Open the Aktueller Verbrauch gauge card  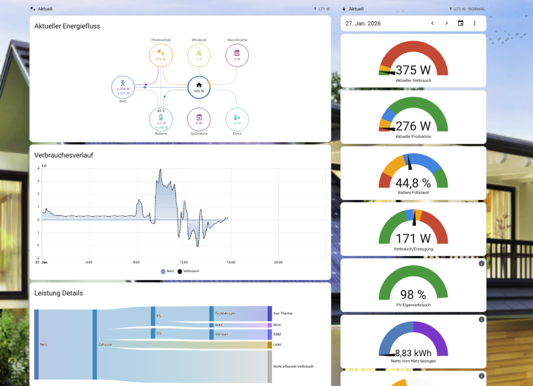(x=413, y=60)
